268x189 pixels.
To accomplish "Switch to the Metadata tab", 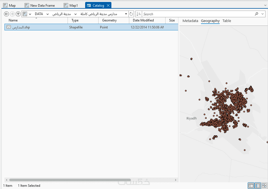I will click(x=190, y=21).
